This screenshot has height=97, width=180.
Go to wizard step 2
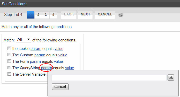pos(38,15)
